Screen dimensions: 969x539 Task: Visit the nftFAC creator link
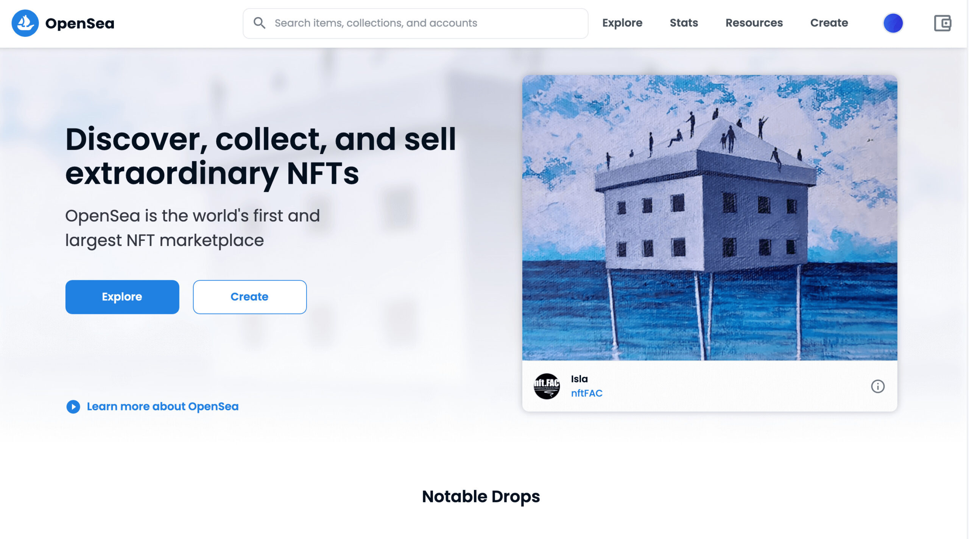(586, 393)
